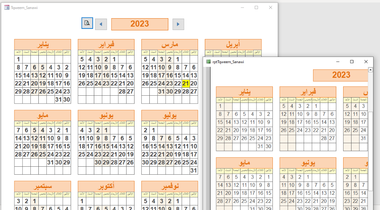Click the مايو month header in the form
Screen dimensions: 380x210
pyautogui.click(x=43, y=115)
